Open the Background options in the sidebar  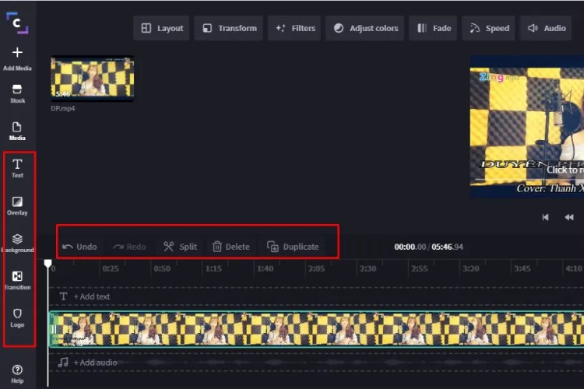point(17,243)
